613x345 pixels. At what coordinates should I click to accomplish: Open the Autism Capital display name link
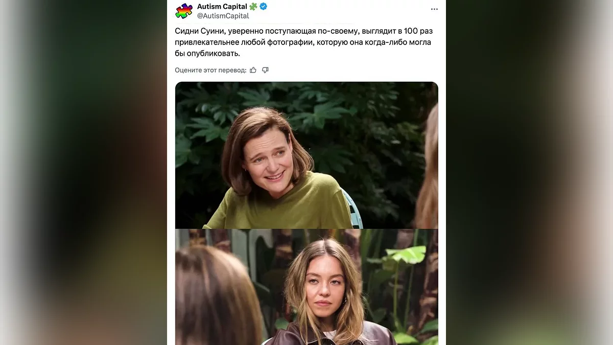pyautogui.click(x=222, y=7)
